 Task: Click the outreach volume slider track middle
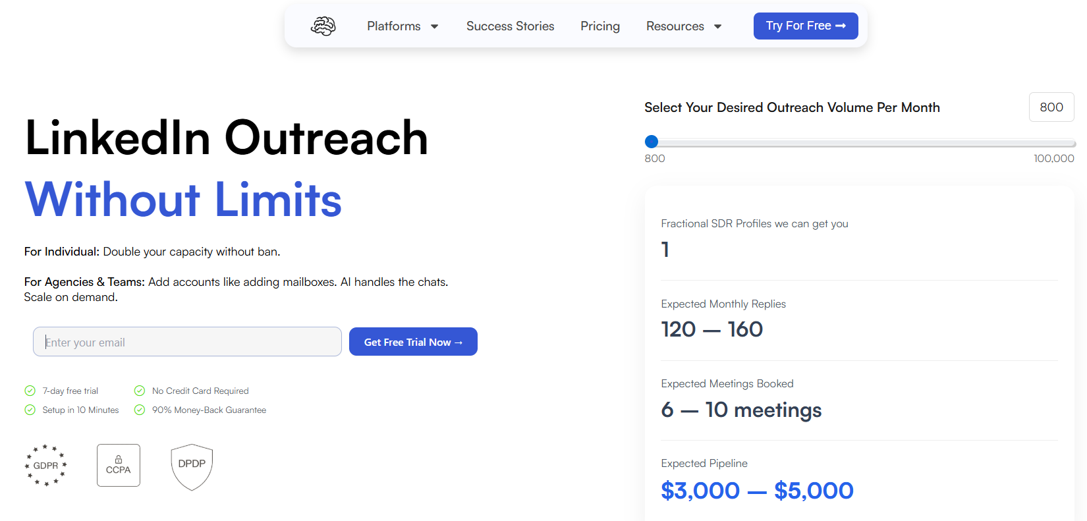[x=863, y=143]
